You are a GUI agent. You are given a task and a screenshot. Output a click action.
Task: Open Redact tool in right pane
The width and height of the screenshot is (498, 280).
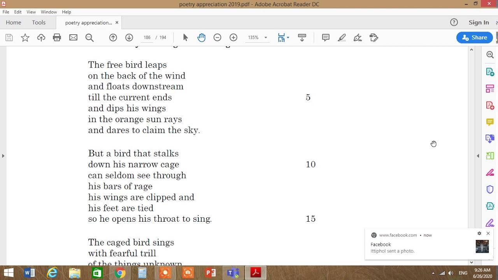[x=490, y=173]
